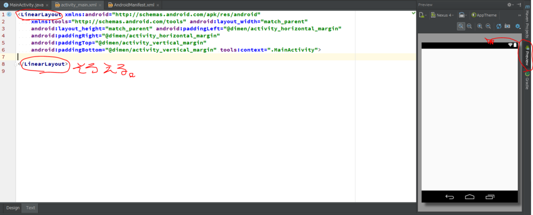Hide the Preview panel with pin icon
This screenshot has width=533, height=215.
[519, 5]
